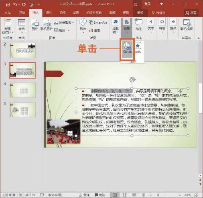Click the Undo icon
The image size is (203, 198).
pos(15,4)
